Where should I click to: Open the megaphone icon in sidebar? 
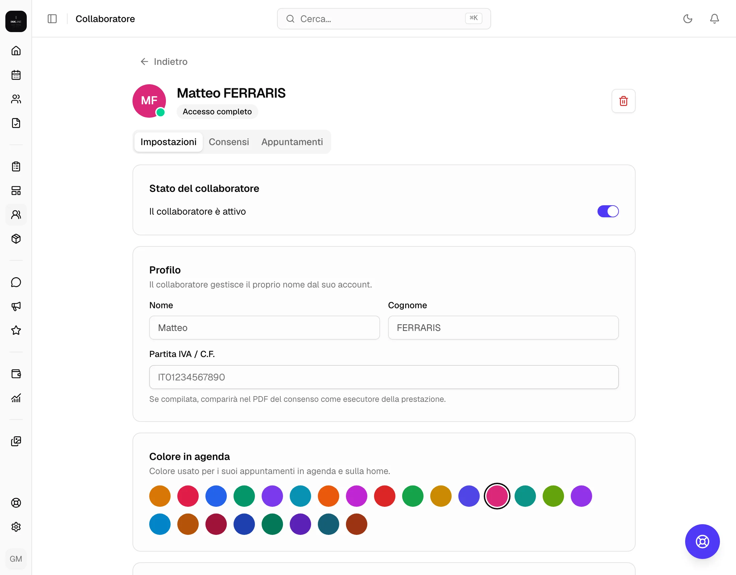(x=16, y=306)
